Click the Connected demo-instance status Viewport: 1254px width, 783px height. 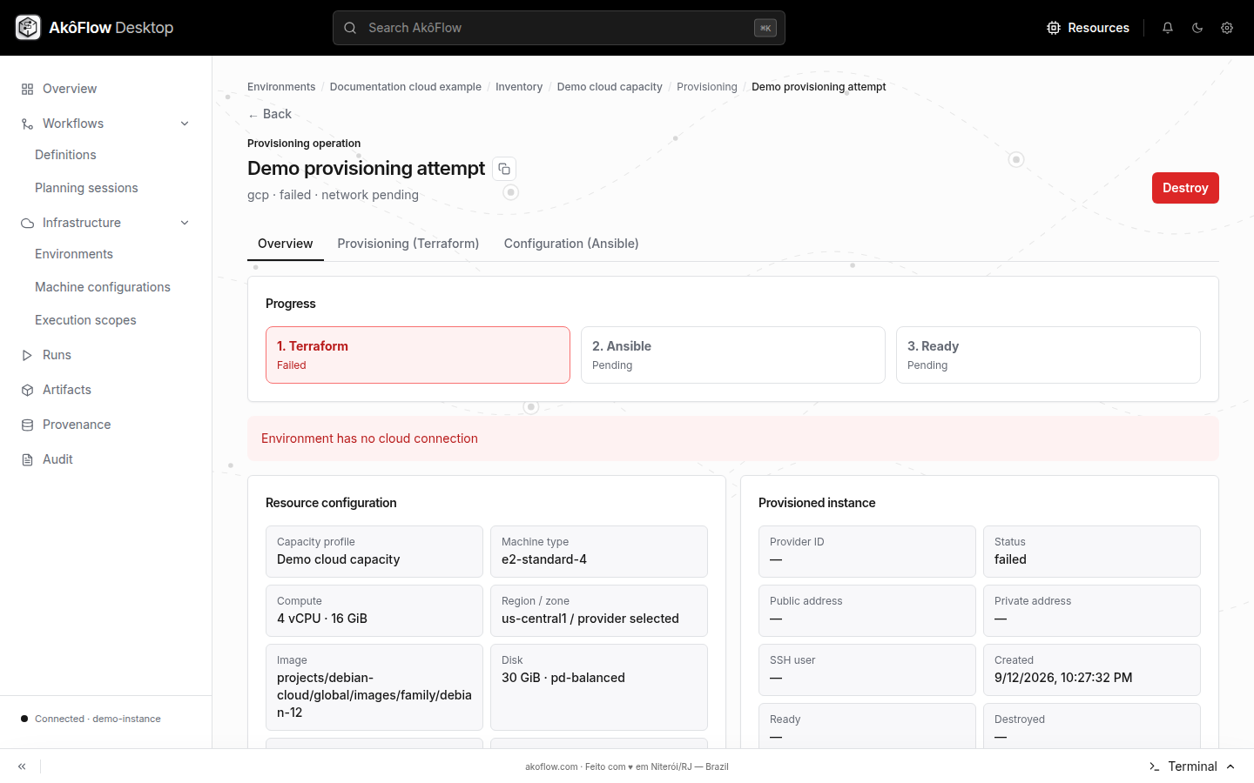pyautogui.click(x=91, y=719)
